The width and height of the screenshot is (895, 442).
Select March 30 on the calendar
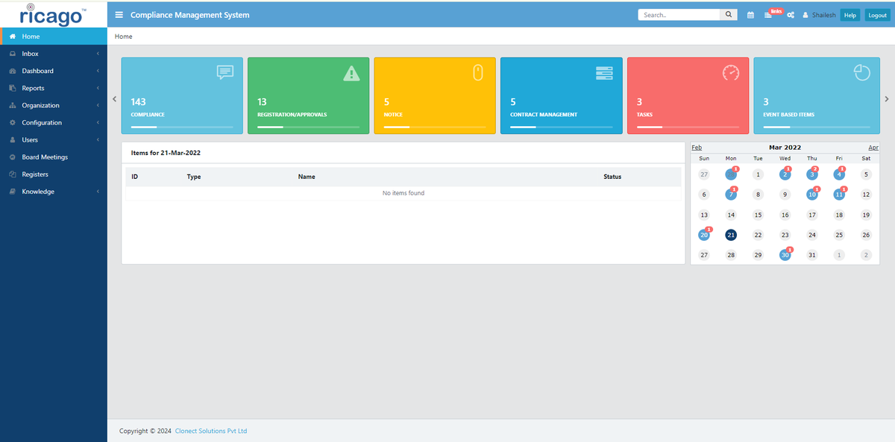785,255
